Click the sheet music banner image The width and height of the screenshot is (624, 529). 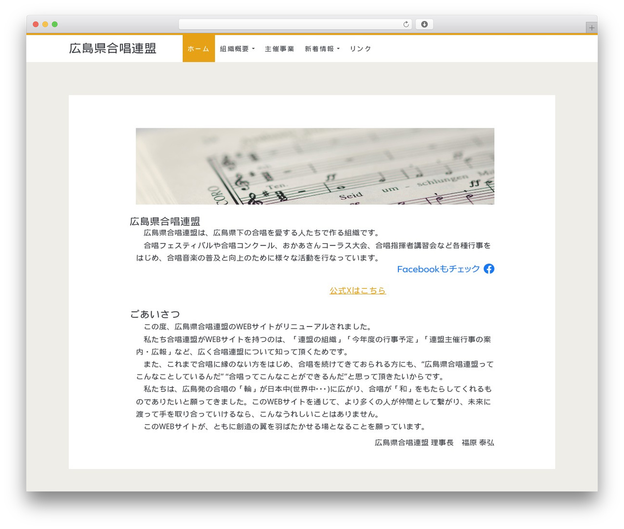pos(315,166)
